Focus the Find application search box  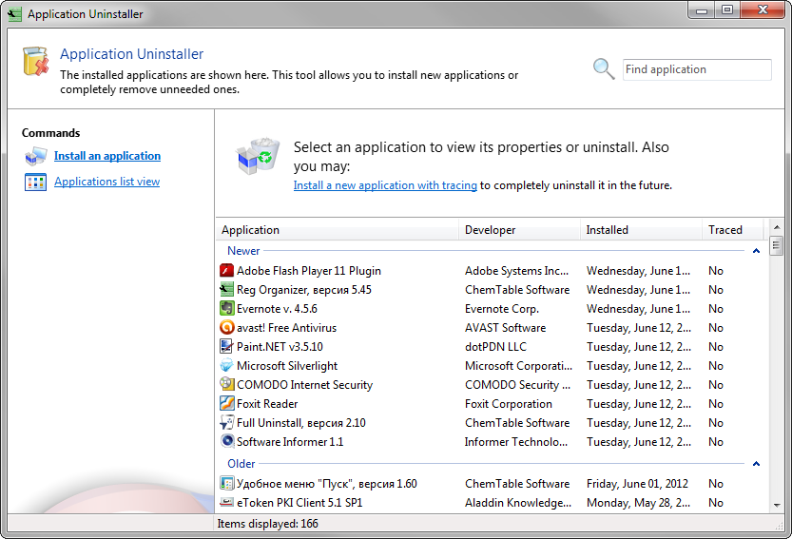pos(697,69)
